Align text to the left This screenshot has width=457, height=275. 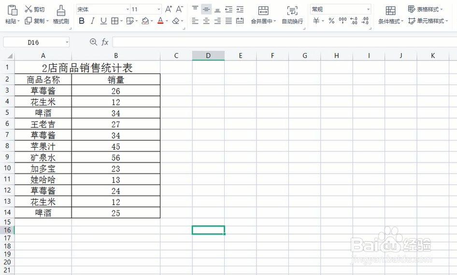tap(195, 21)
